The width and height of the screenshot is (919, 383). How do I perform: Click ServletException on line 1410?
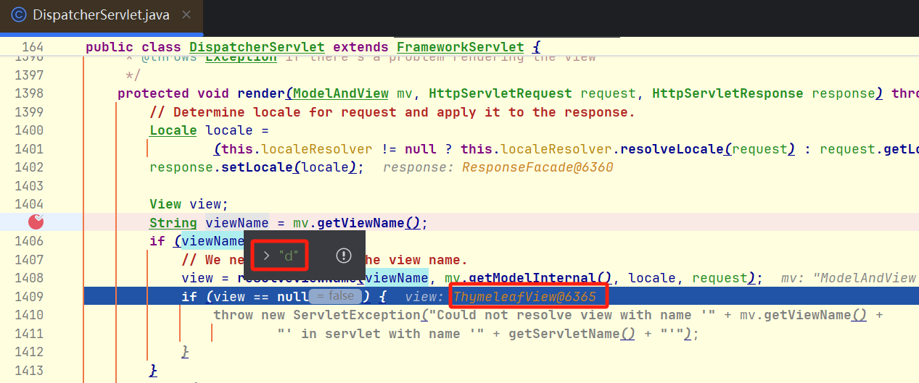[357, 315]
